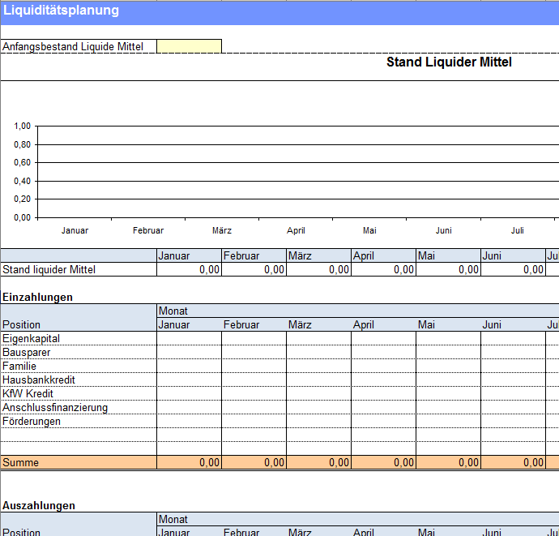The image size is (559, 536).
Task: Click the Auszahlungen section heading
Action: [x=39, y=505]
